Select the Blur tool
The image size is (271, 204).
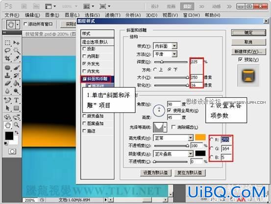[x=7, y=91]
